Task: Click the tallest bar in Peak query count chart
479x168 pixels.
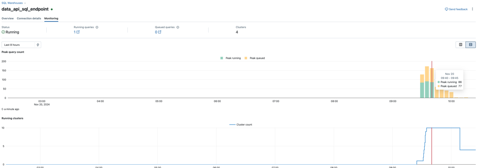Action: click(427, 82)
